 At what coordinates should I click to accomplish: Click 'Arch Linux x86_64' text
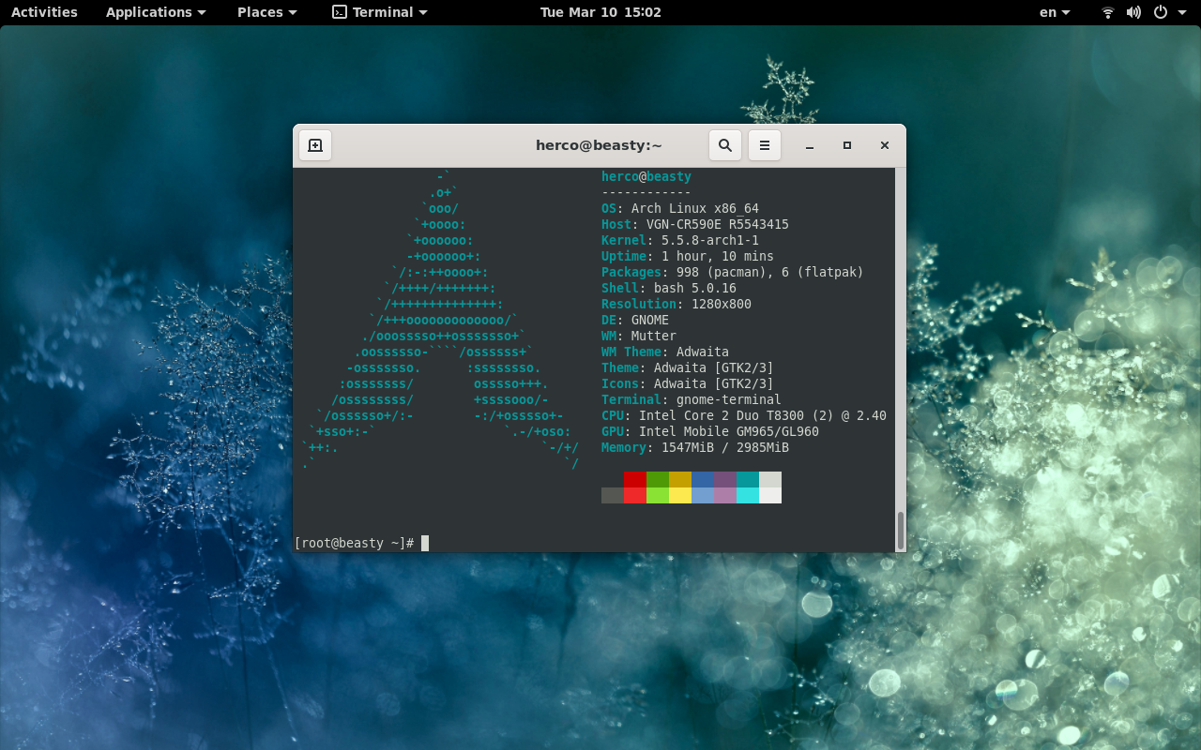(x=695, y=208)
